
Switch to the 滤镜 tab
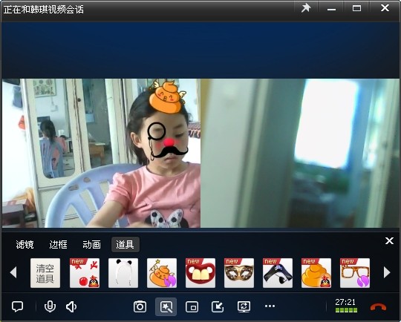pos(25,245)
